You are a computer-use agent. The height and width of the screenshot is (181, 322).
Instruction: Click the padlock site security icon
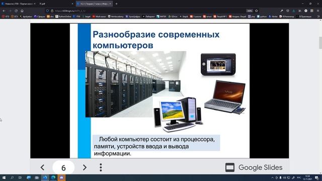click(52, 11)
